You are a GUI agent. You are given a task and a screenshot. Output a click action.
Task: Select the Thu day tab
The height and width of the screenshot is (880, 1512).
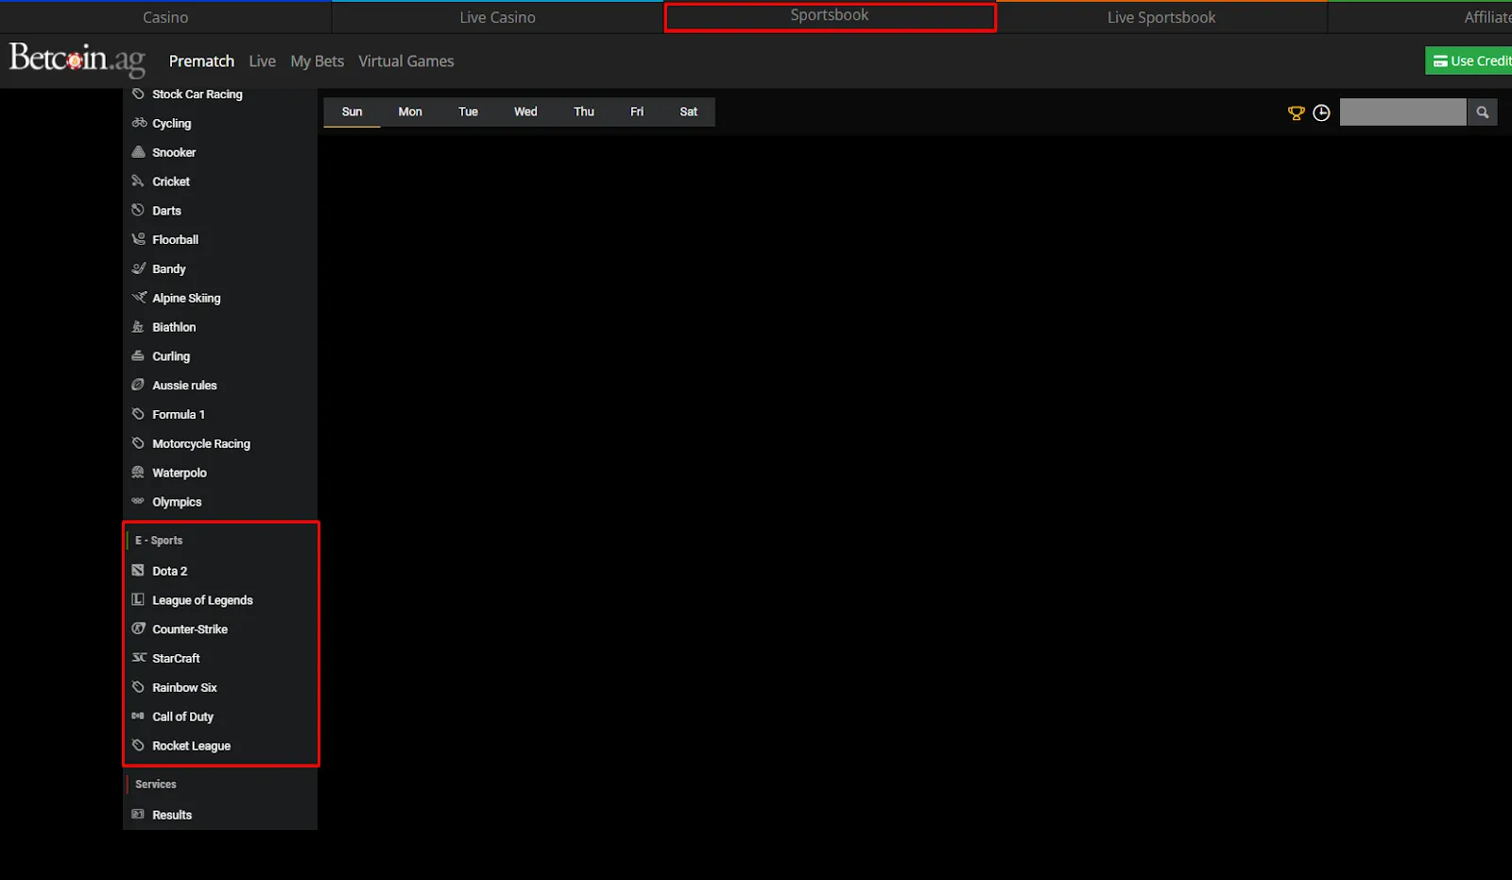pos(584,112)
